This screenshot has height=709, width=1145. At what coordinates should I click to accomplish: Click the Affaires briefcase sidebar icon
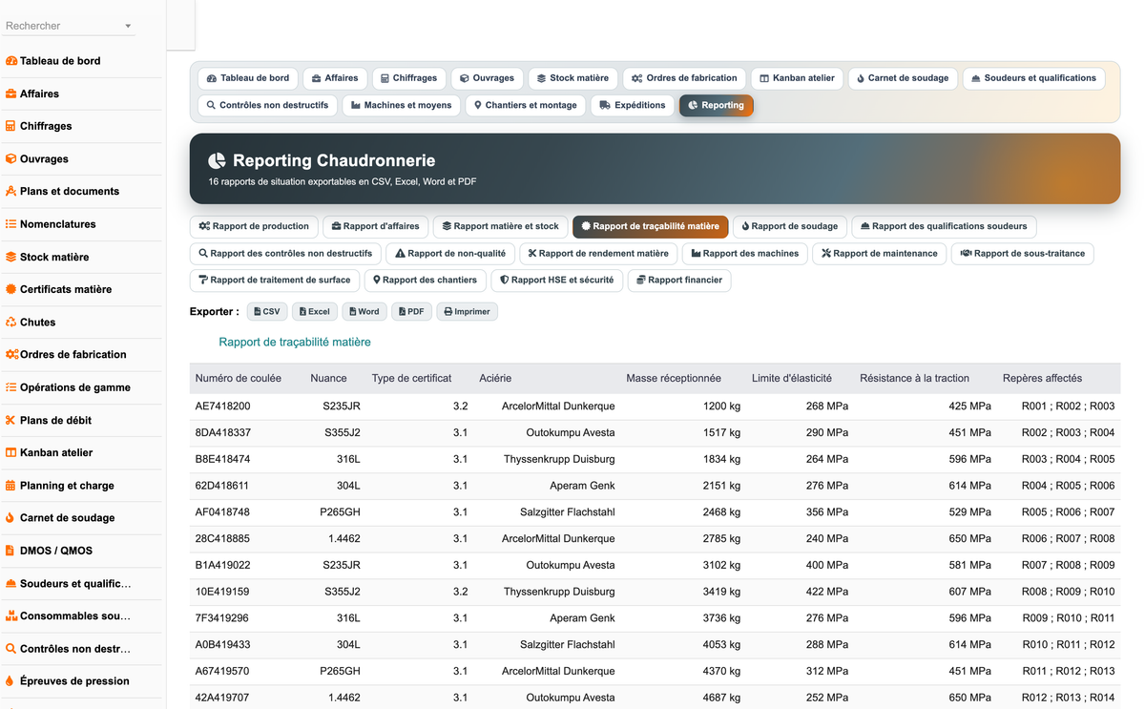[x=11, y=94]
